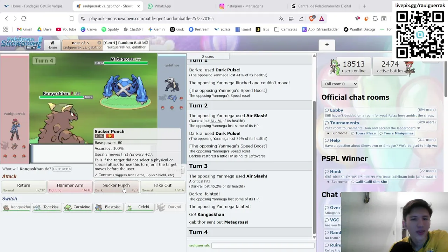The image size is (448, 252).
Task: Open Restream bookmark
Action: [x=199, y=29]
